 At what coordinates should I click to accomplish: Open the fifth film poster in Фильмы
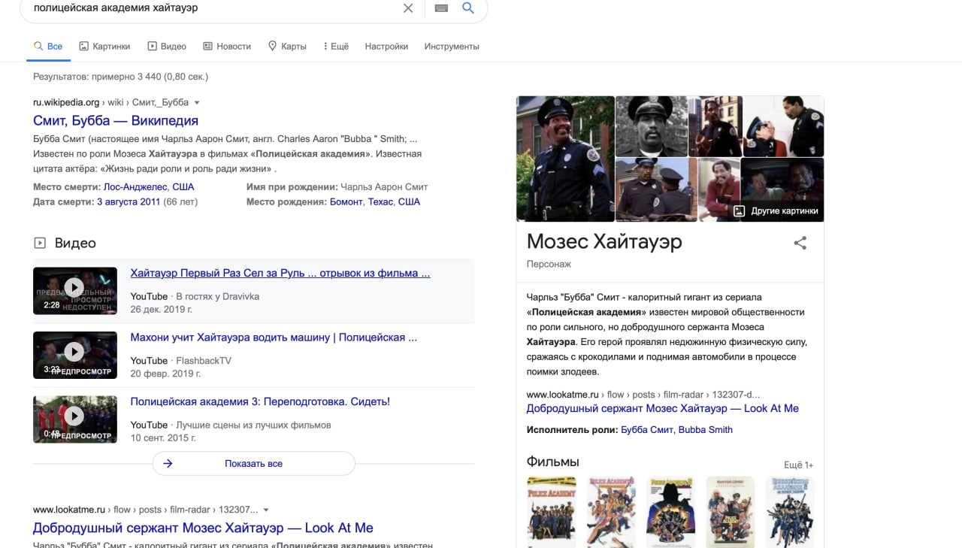click(x=790, y=512)
